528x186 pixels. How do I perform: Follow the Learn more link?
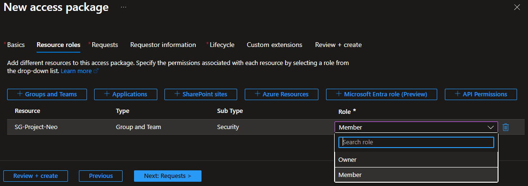(x=79, y=71)
